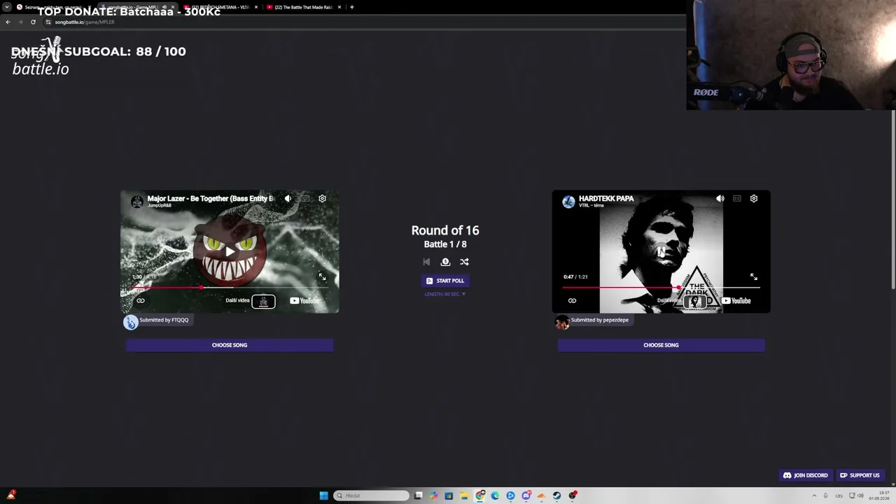896x504 pixels.
Task: Seek on Major Lazer video progress bar
Action: coord(230,287)
